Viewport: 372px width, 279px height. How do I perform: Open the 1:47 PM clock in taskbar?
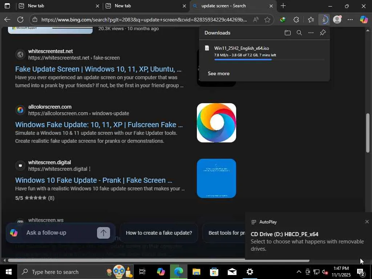tap(341, 272)
